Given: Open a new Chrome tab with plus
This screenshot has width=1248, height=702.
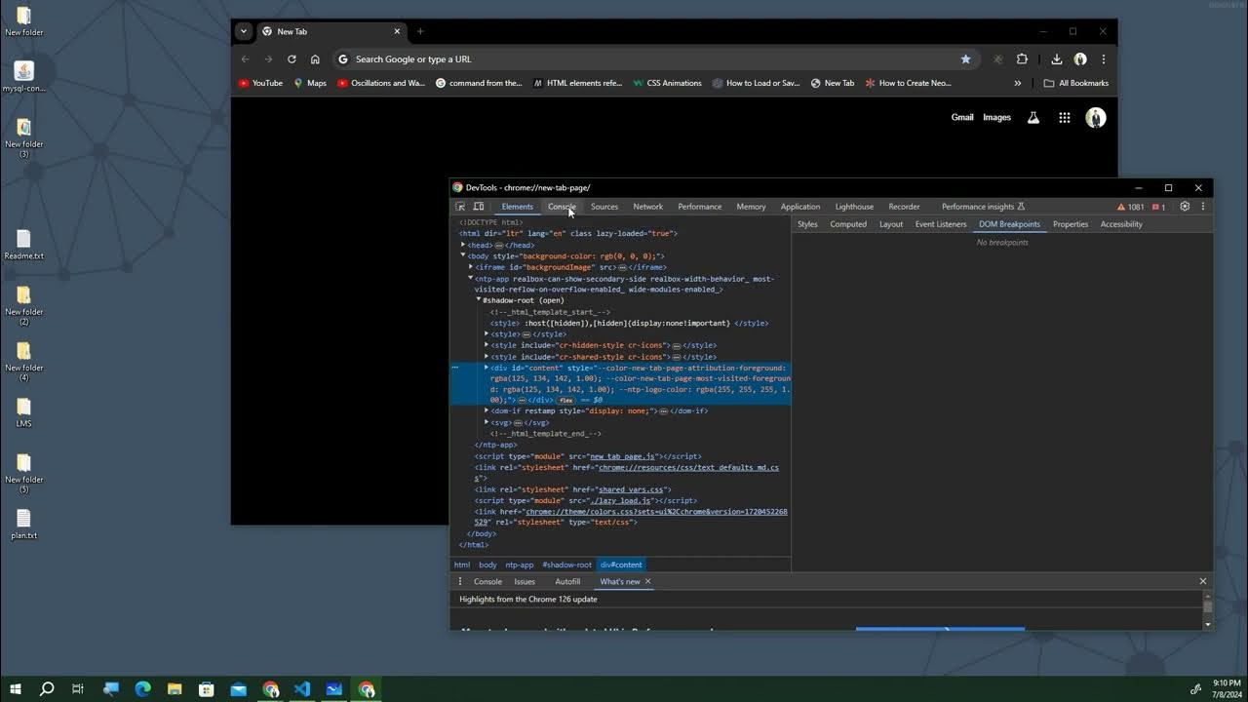Looking at the screenshot, I should pos(420,31).
